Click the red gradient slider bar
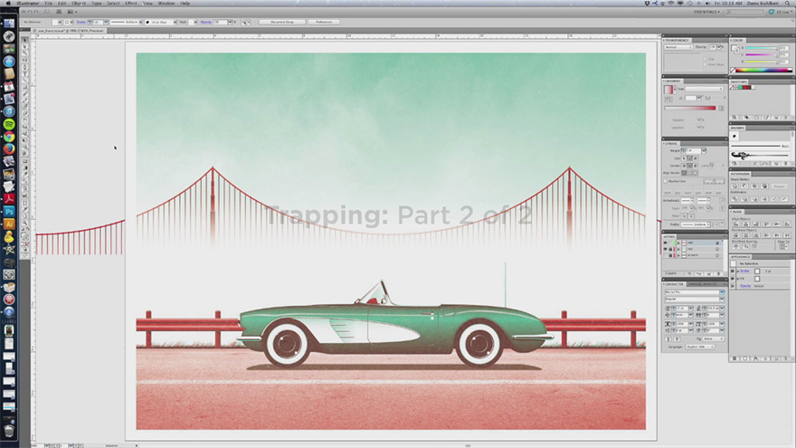The width and height of the screenshot is (796, 448). 690,109
